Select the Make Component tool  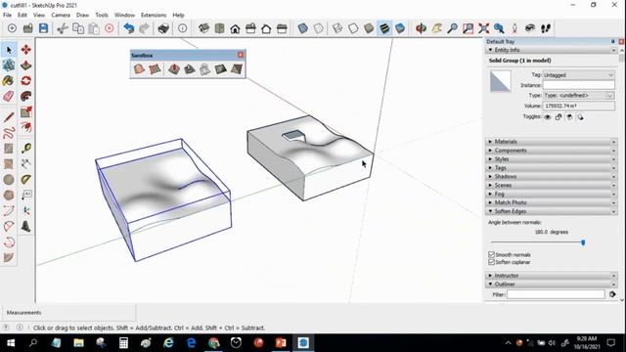(9, 66)
